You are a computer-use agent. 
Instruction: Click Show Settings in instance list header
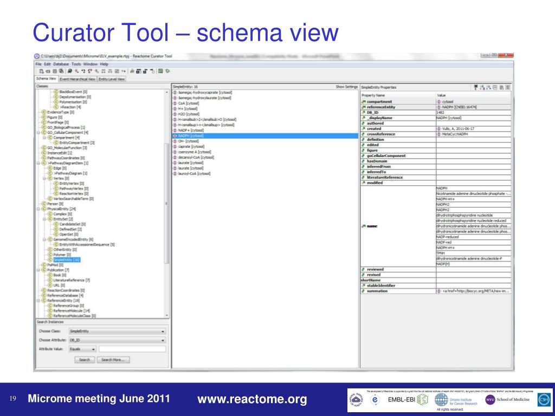[346, 87]
